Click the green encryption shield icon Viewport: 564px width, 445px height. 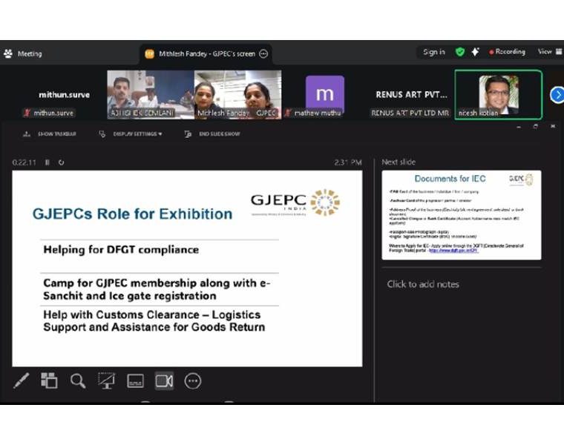coord(460,52)
